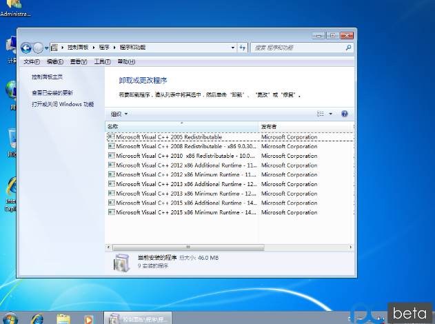Click the installed programs icon in details pane
This screenshot has height=324, width=435.
121,263
